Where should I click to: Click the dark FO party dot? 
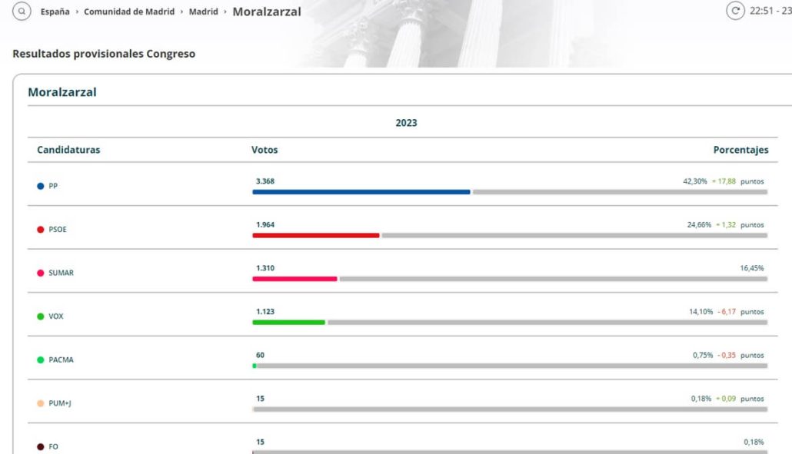pos(41,446)
